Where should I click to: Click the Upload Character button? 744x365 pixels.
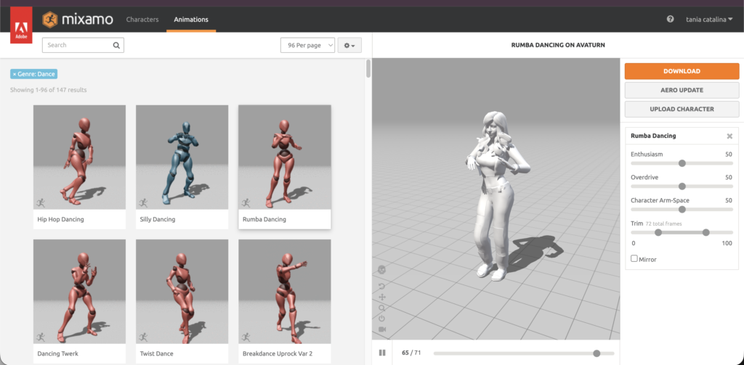(x=682, y=109)
